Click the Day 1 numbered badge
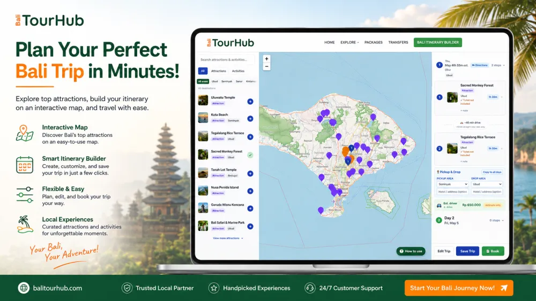Viewport: 536px width, 301px height. [x=440, y=65]
